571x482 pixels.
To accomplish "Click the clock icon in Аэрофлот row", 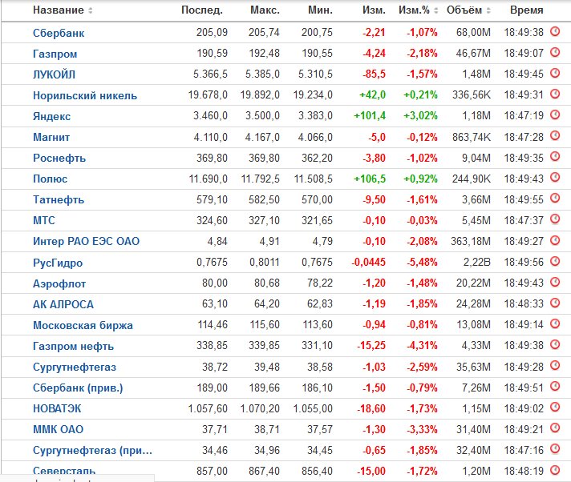I will (x=555, y=283).
